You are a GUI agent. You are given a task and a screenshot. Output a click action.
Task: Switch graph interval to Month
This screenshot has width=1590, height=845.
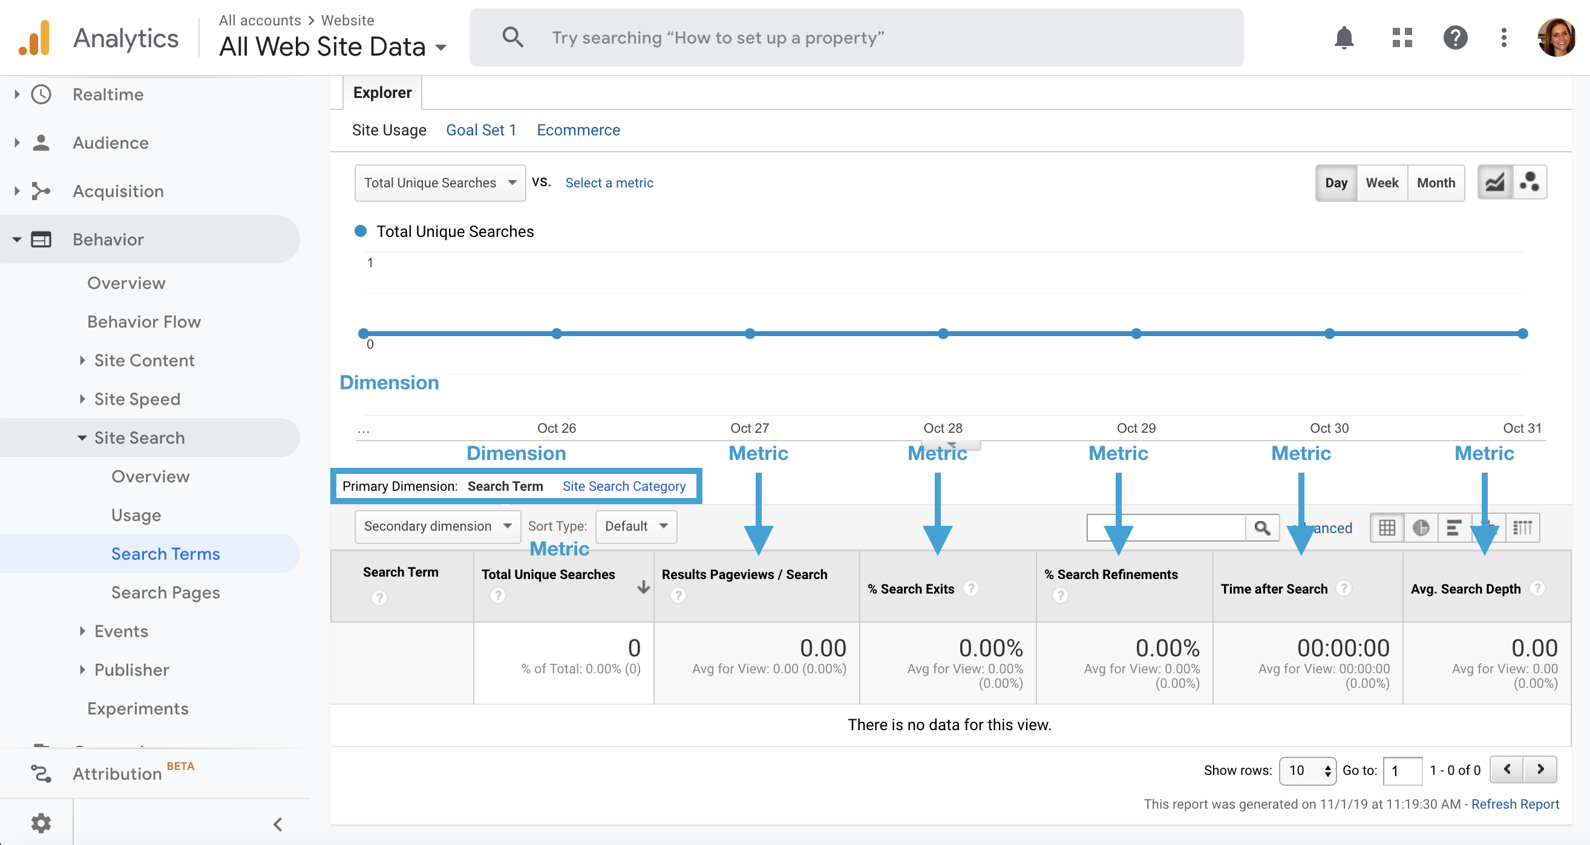click(x=1436, y=183)
